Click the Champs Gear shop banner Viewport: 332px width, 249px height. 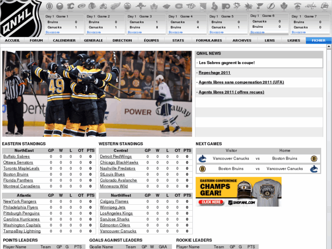pos(239,192)
